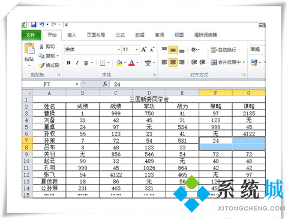Open alignment group dialog launcher
Screen dimensions: 288x219
(x=244, y=75)
